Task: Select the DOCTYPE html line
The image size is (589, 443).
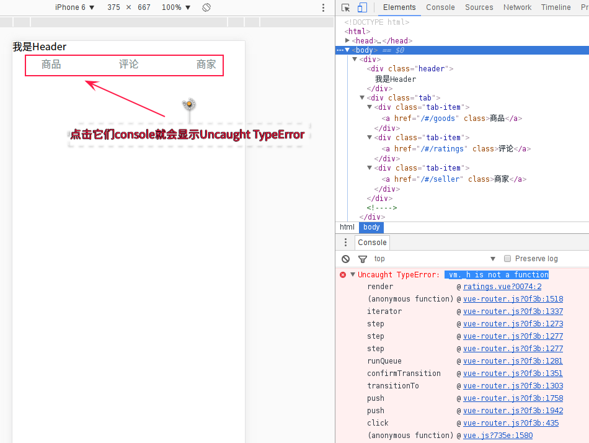Action: (x=377, y=22)
